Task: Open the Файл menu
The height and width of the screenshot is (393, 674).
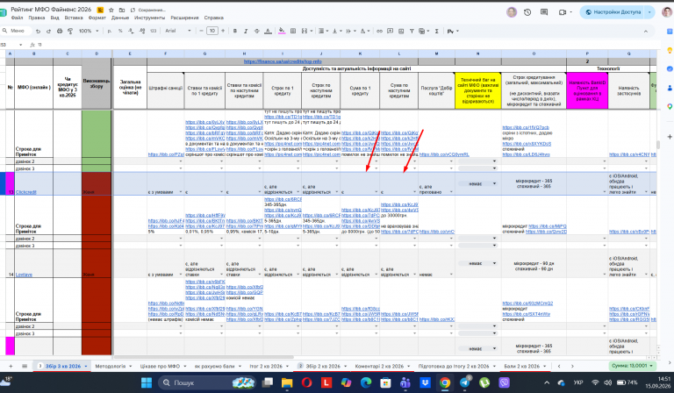Action: click(x=18, y=18)
